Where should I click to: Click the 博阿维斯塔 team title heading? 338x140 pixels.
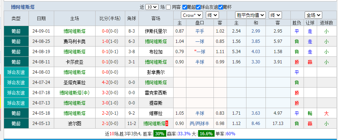23,7
